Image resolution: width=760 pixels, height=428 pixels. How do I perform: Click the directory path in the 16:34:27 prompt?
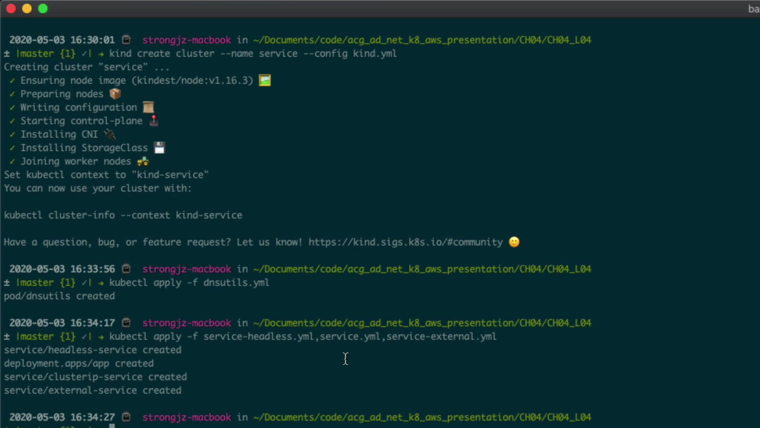tap(422, 417)
